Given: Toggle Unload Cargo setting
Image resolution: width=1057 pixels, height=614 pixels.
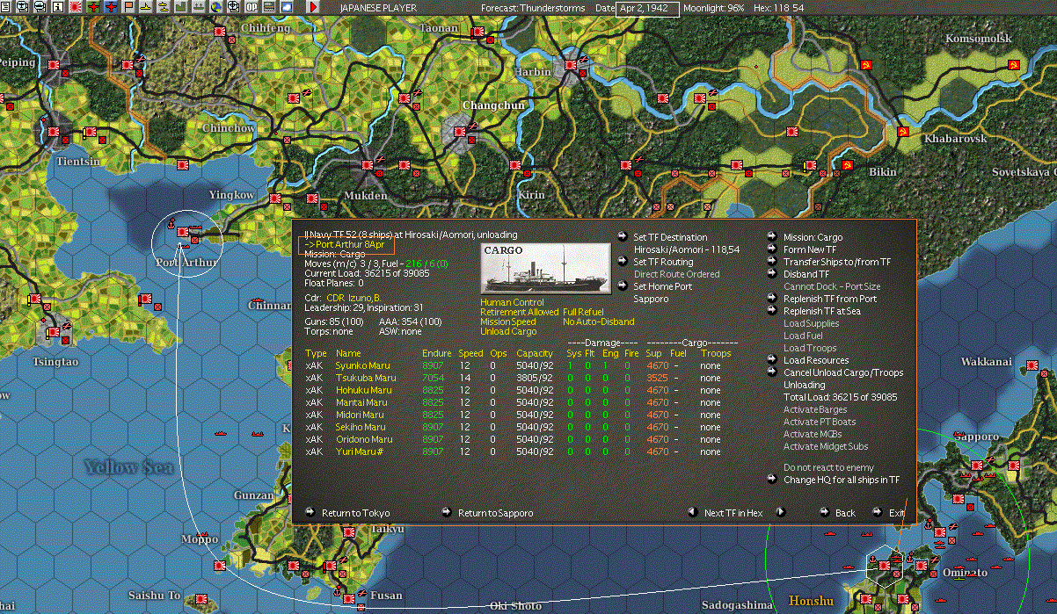Looking at the screenshot, I should point(507,332).
